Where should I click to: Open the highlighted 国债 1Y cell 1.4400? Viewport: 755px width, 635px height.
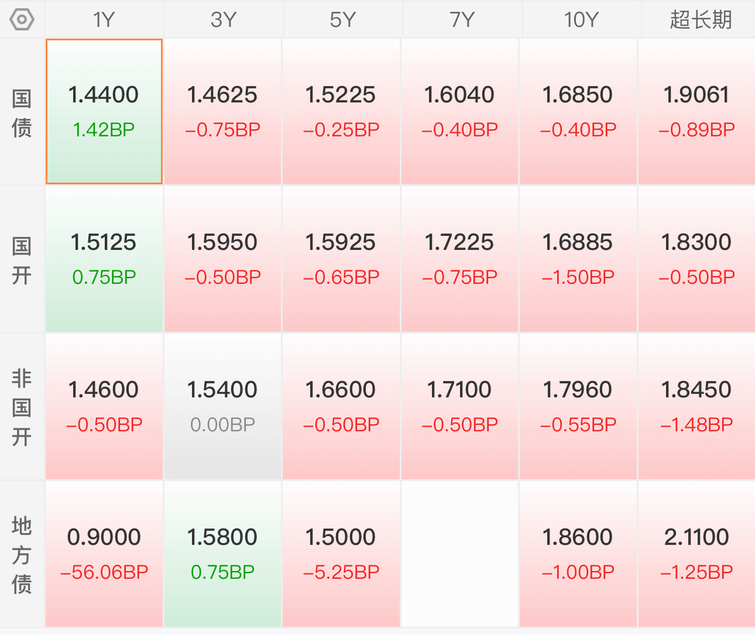click(104, 112)
